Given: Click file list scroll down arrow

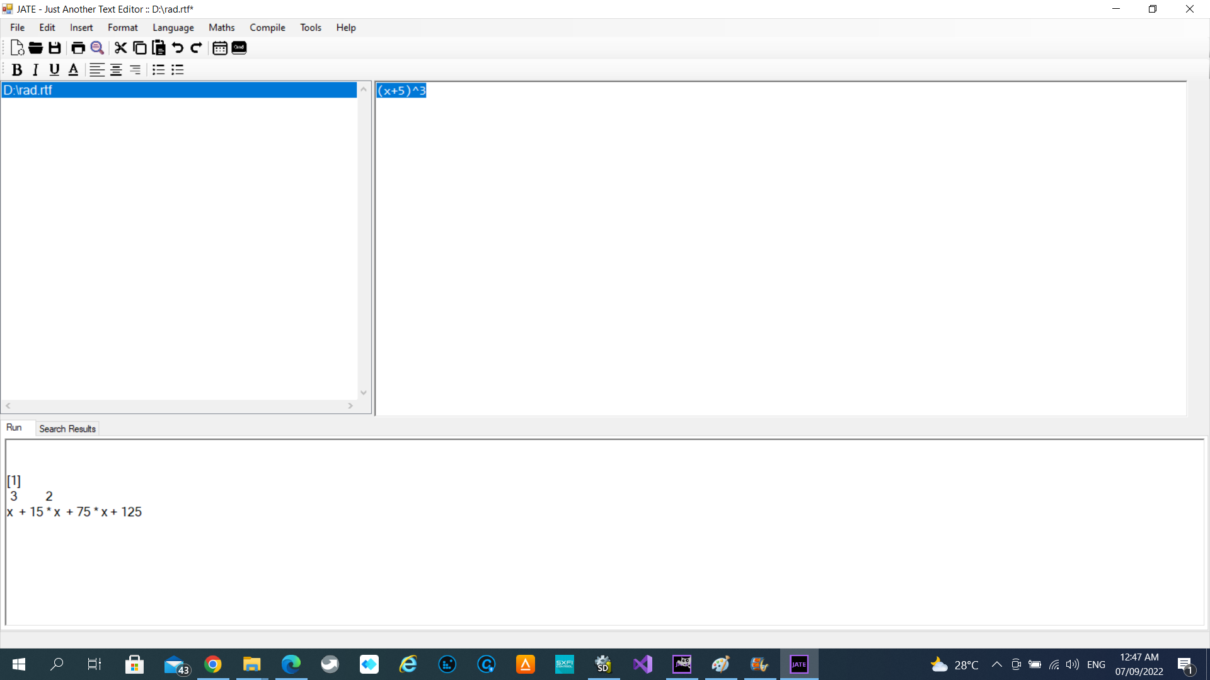Looking at the screenshot, I should (364, 392).
